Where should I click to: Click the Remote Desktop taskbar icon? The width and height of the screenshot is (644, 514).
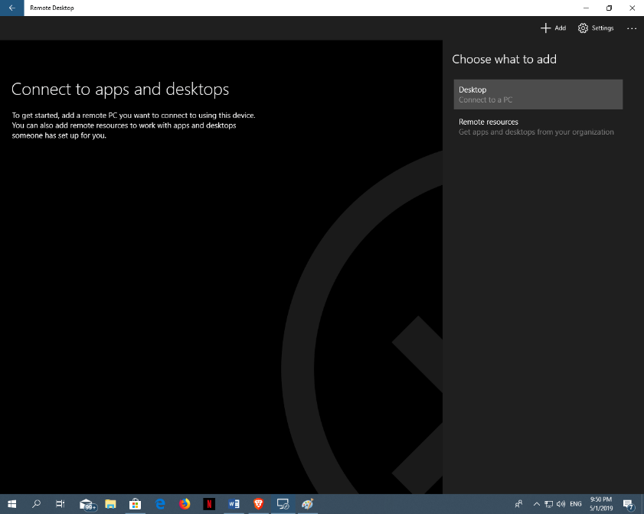click(x=283, y=504)
